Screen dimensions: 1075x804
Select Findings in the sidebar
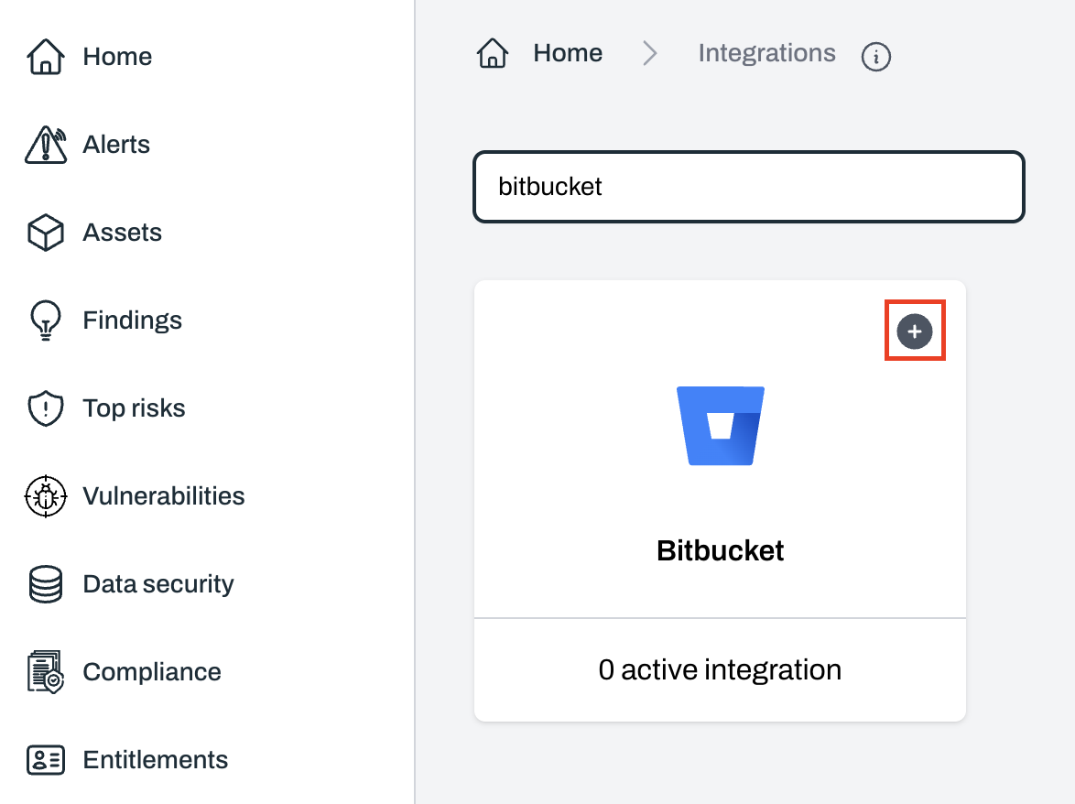[x=133, y=321]
